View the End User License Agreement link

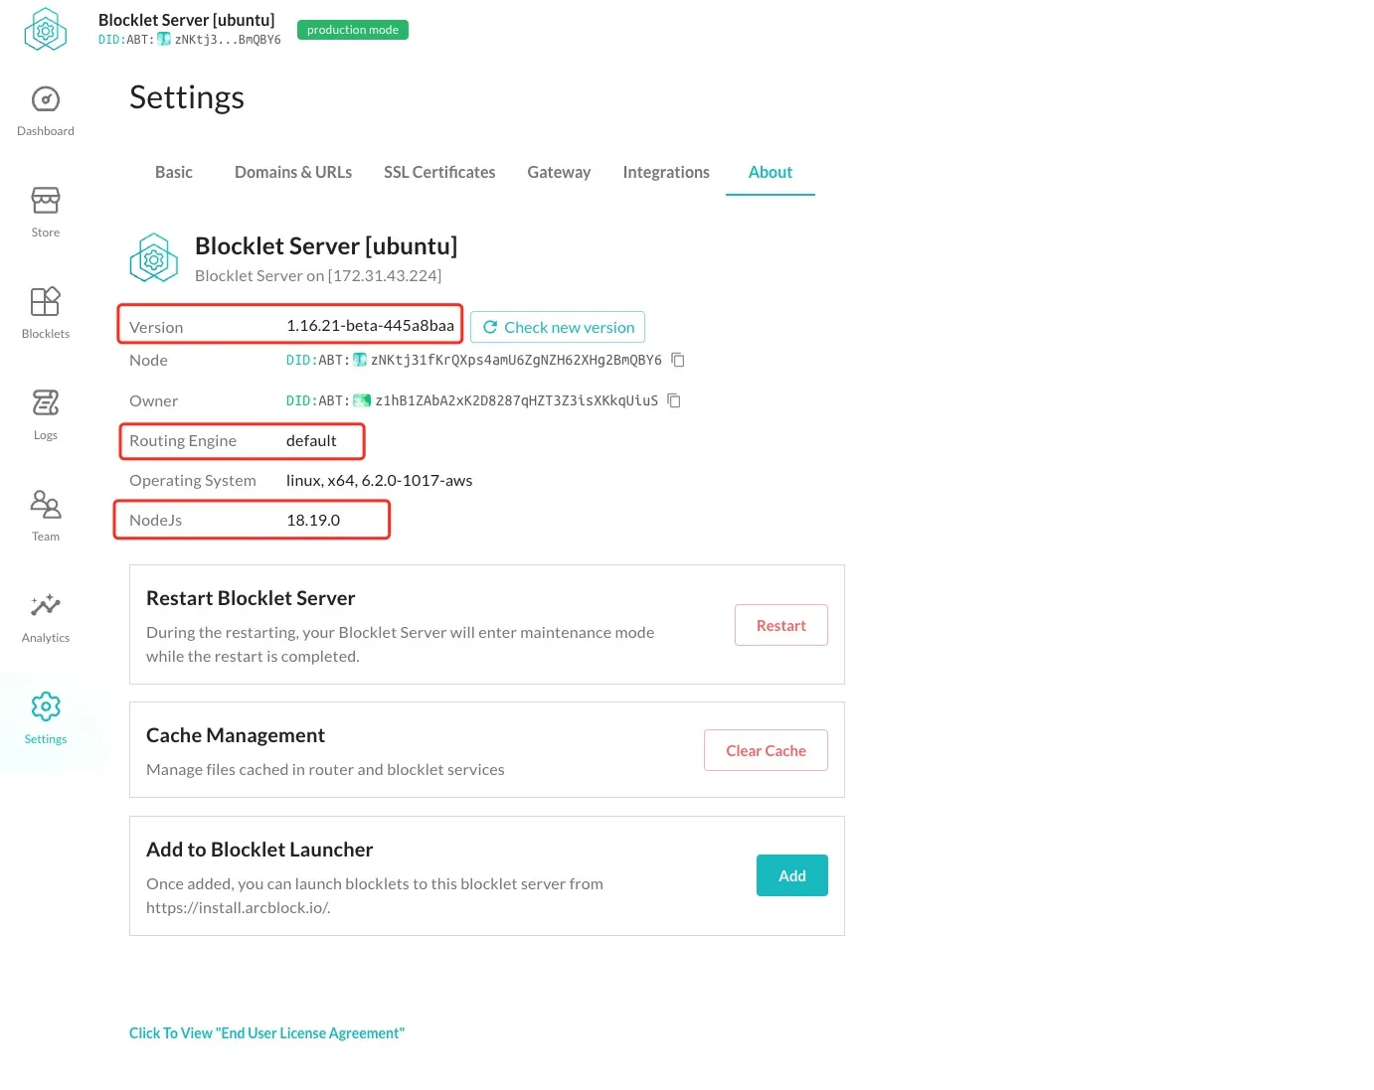[x=266, y=1033]
